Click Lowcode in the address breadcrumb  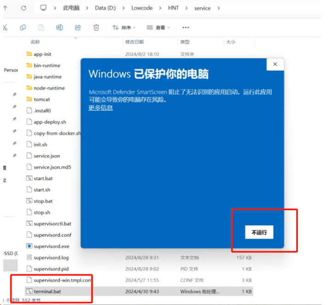[142, 8]
